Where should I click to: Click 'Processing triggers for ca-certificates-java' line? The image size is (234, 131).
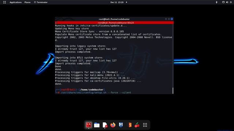click(98, 81)
